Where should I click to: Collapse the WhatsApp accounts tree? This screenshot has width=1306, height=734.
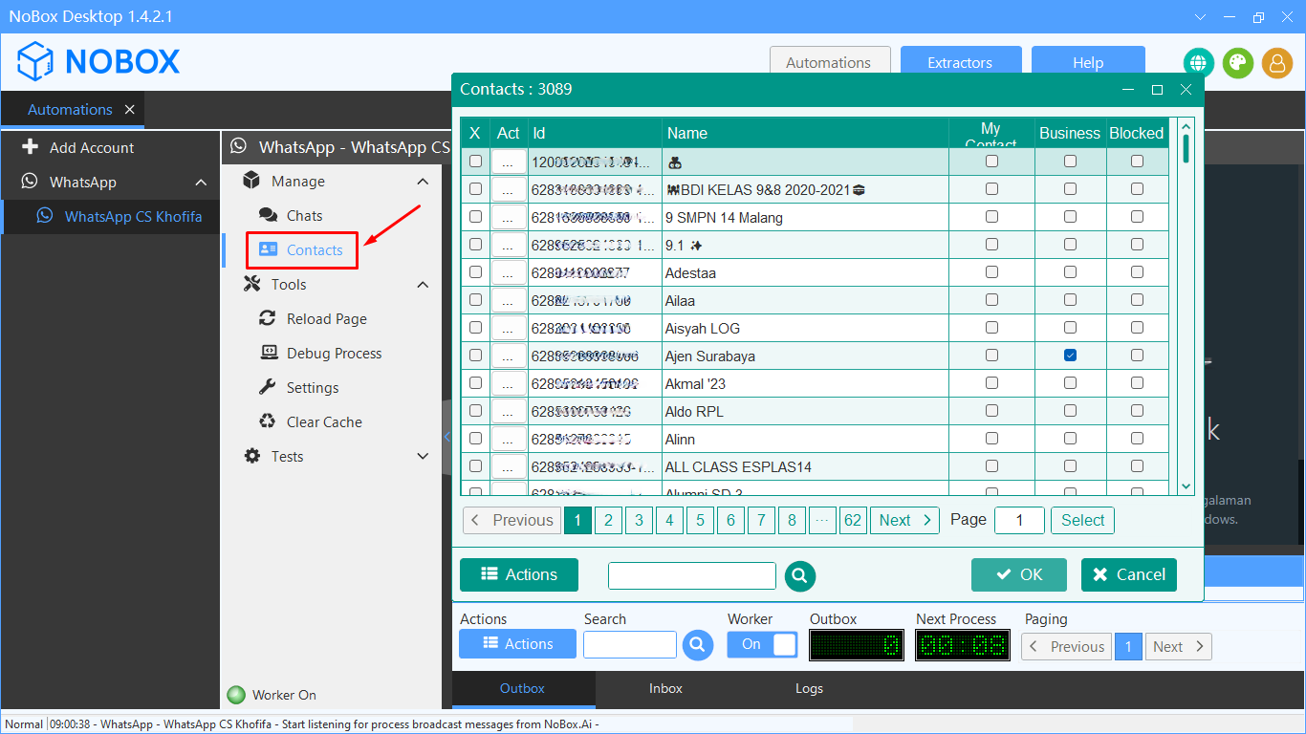tap(201, 183)
